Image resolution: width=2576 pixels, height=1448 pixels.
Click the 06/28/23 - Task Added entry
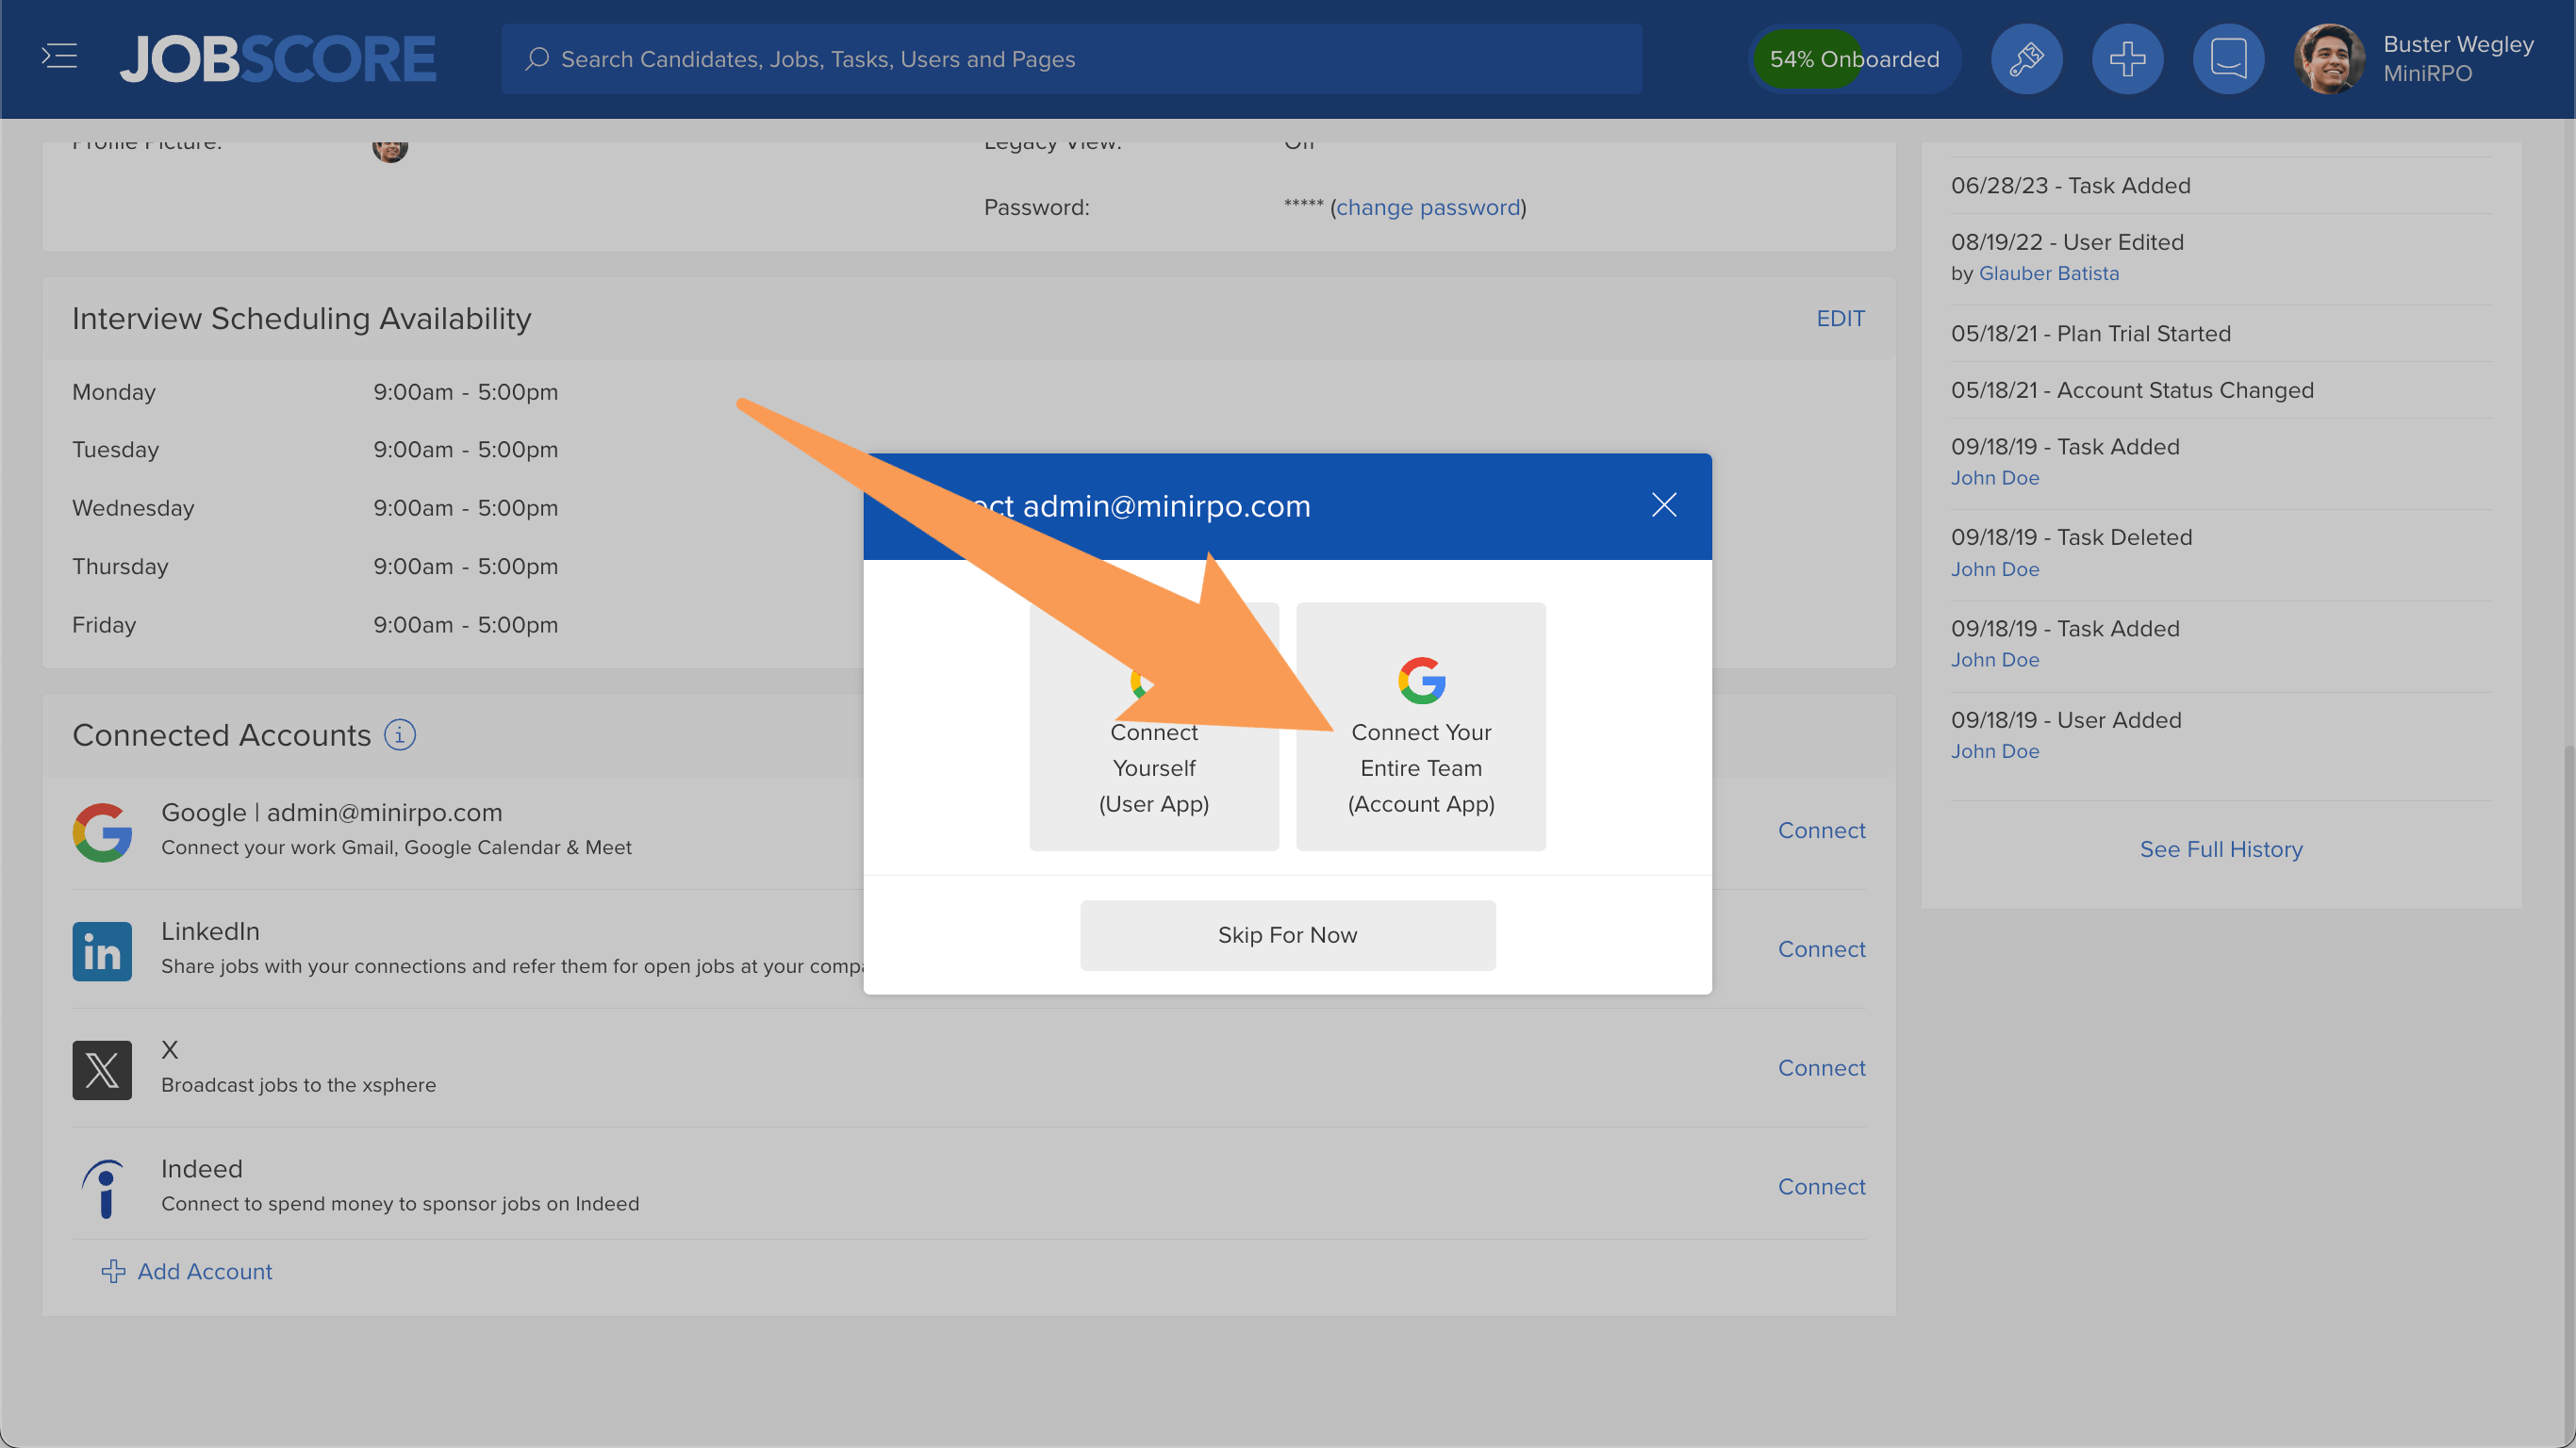pyautogui.click(x=2070, y=185)
